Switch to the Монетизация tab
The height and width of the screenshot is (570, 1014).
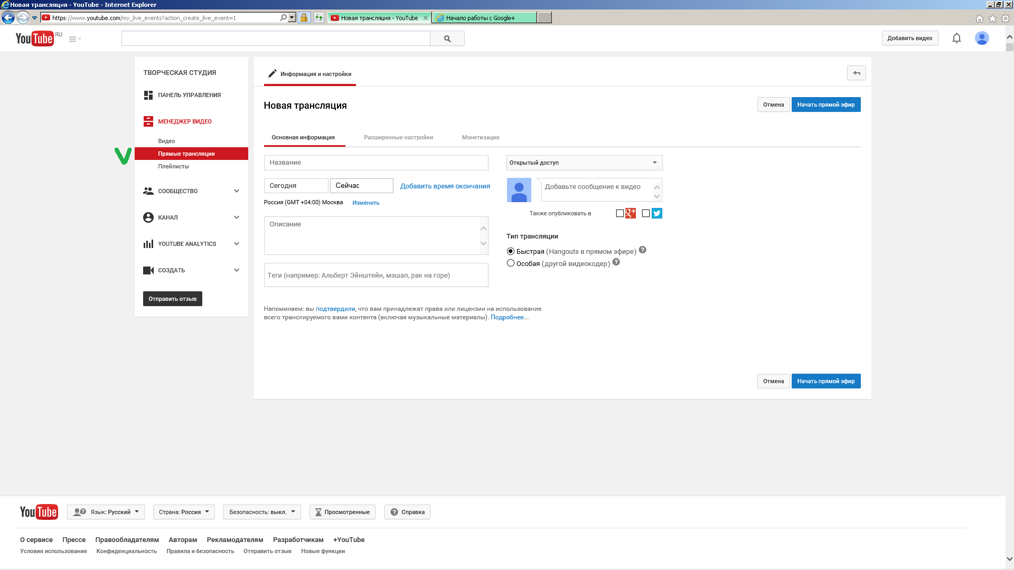pyautogui.click(x=480, y=137)
